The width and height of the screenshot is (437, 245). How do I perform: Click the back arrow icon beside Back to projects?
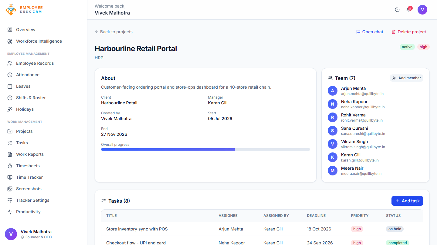(97, 32)
